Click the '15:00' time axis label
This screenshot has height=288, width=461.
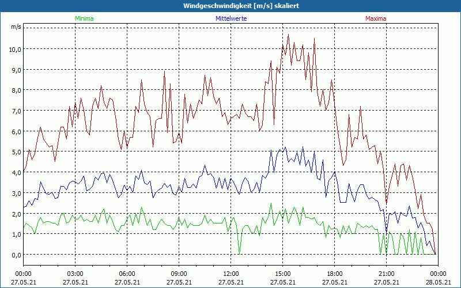pyautogui.click(x=283, y=274)
